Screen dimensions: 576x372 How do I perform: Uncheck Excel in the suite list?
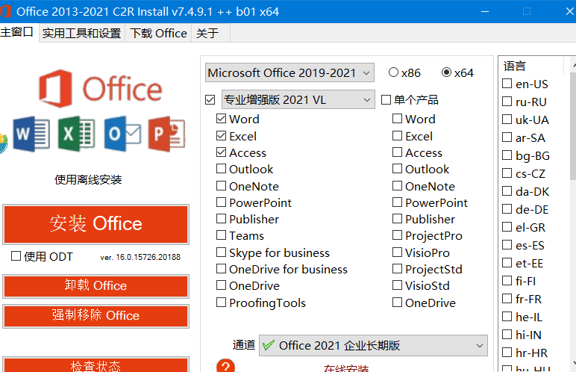[x=221, y=136]
